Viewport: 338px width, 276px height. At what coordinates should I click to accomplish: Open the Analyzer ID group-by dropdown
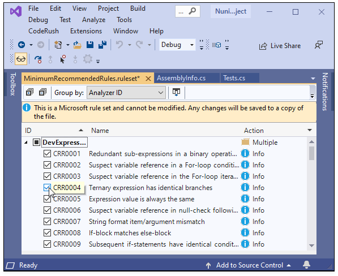click(x=126, y=93)
